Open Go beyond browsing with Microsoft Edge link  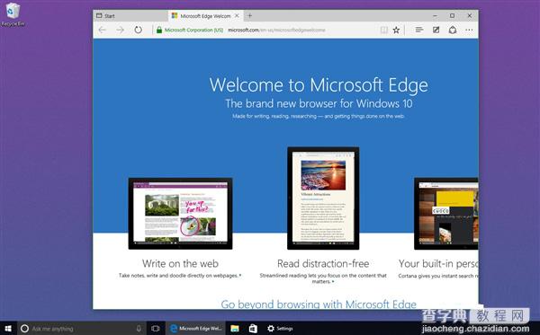(319, 304)
